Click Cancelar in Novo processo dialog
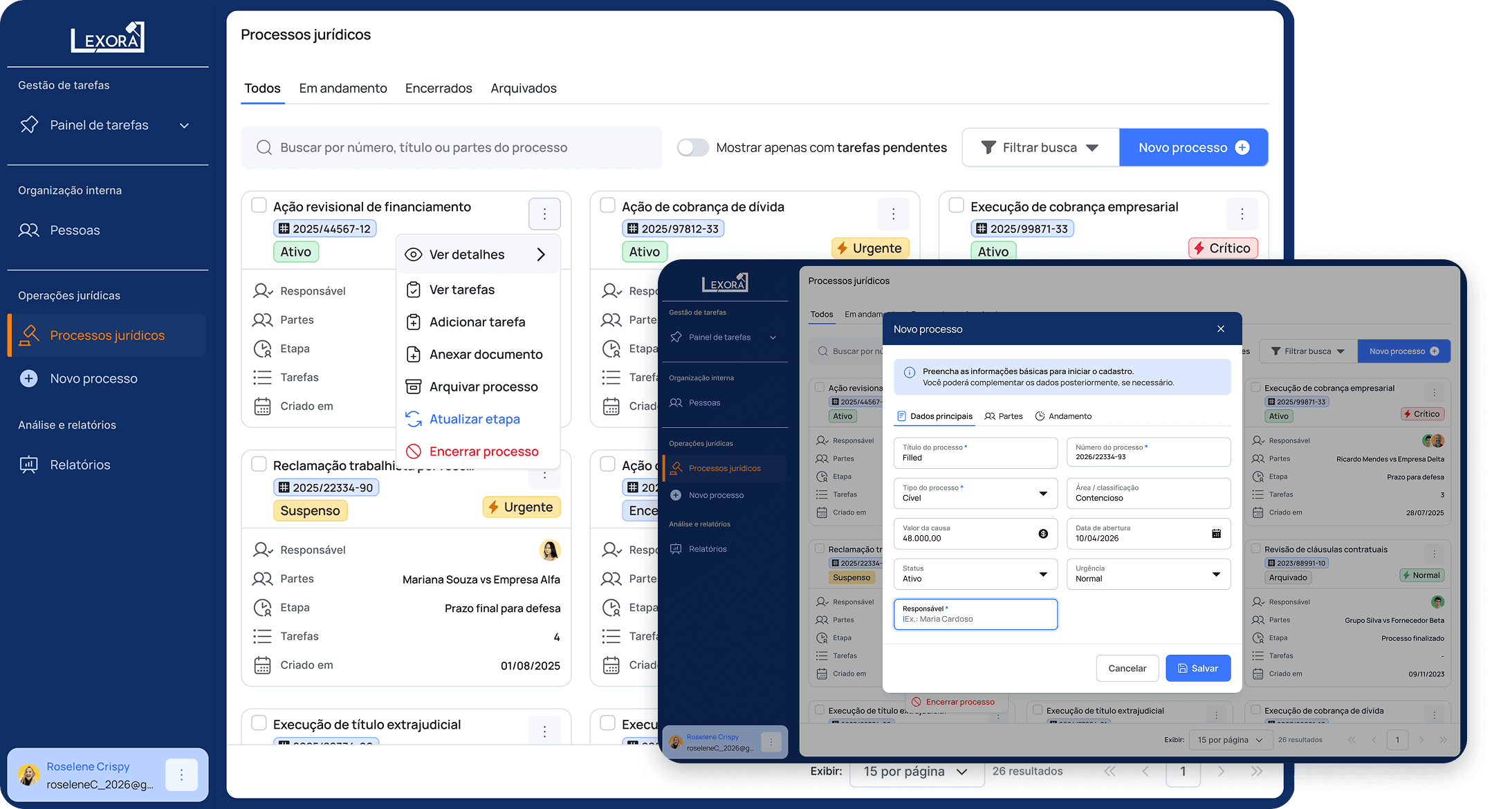Screen dimensions: 1492x809 (1127, 668)
